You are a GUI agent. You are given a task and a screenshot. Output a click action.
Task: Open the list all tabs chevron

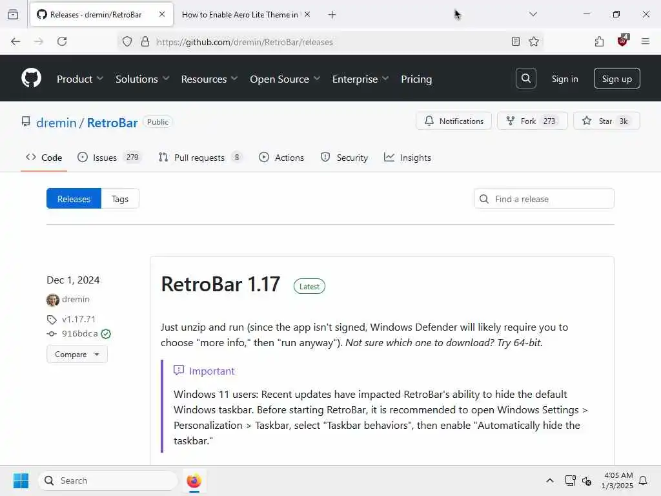coord(533,14)
